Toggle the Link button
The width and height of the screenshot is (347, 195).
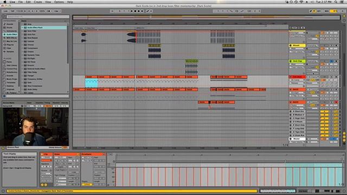point(5,11)
